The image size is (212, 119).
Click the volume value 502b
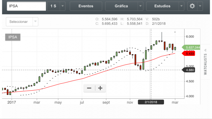[x=156, y=19]
